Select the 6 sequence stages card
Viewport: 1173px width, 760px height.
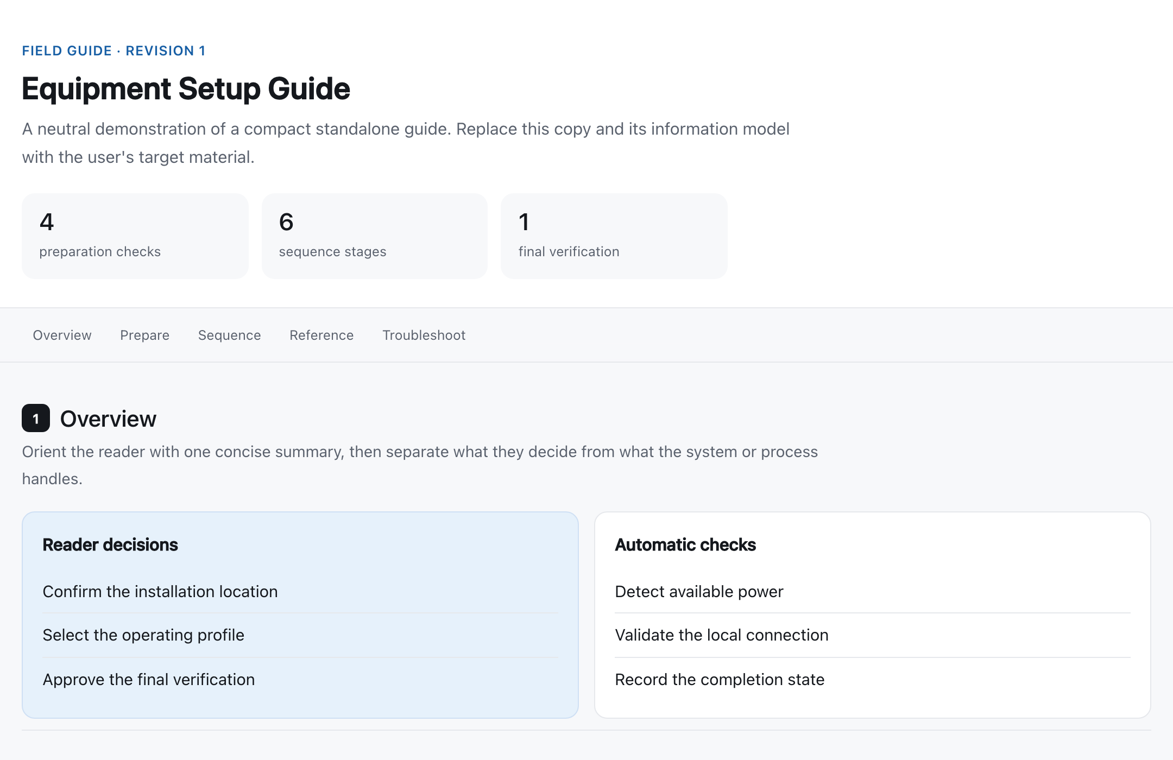click(x=375, y=236)
